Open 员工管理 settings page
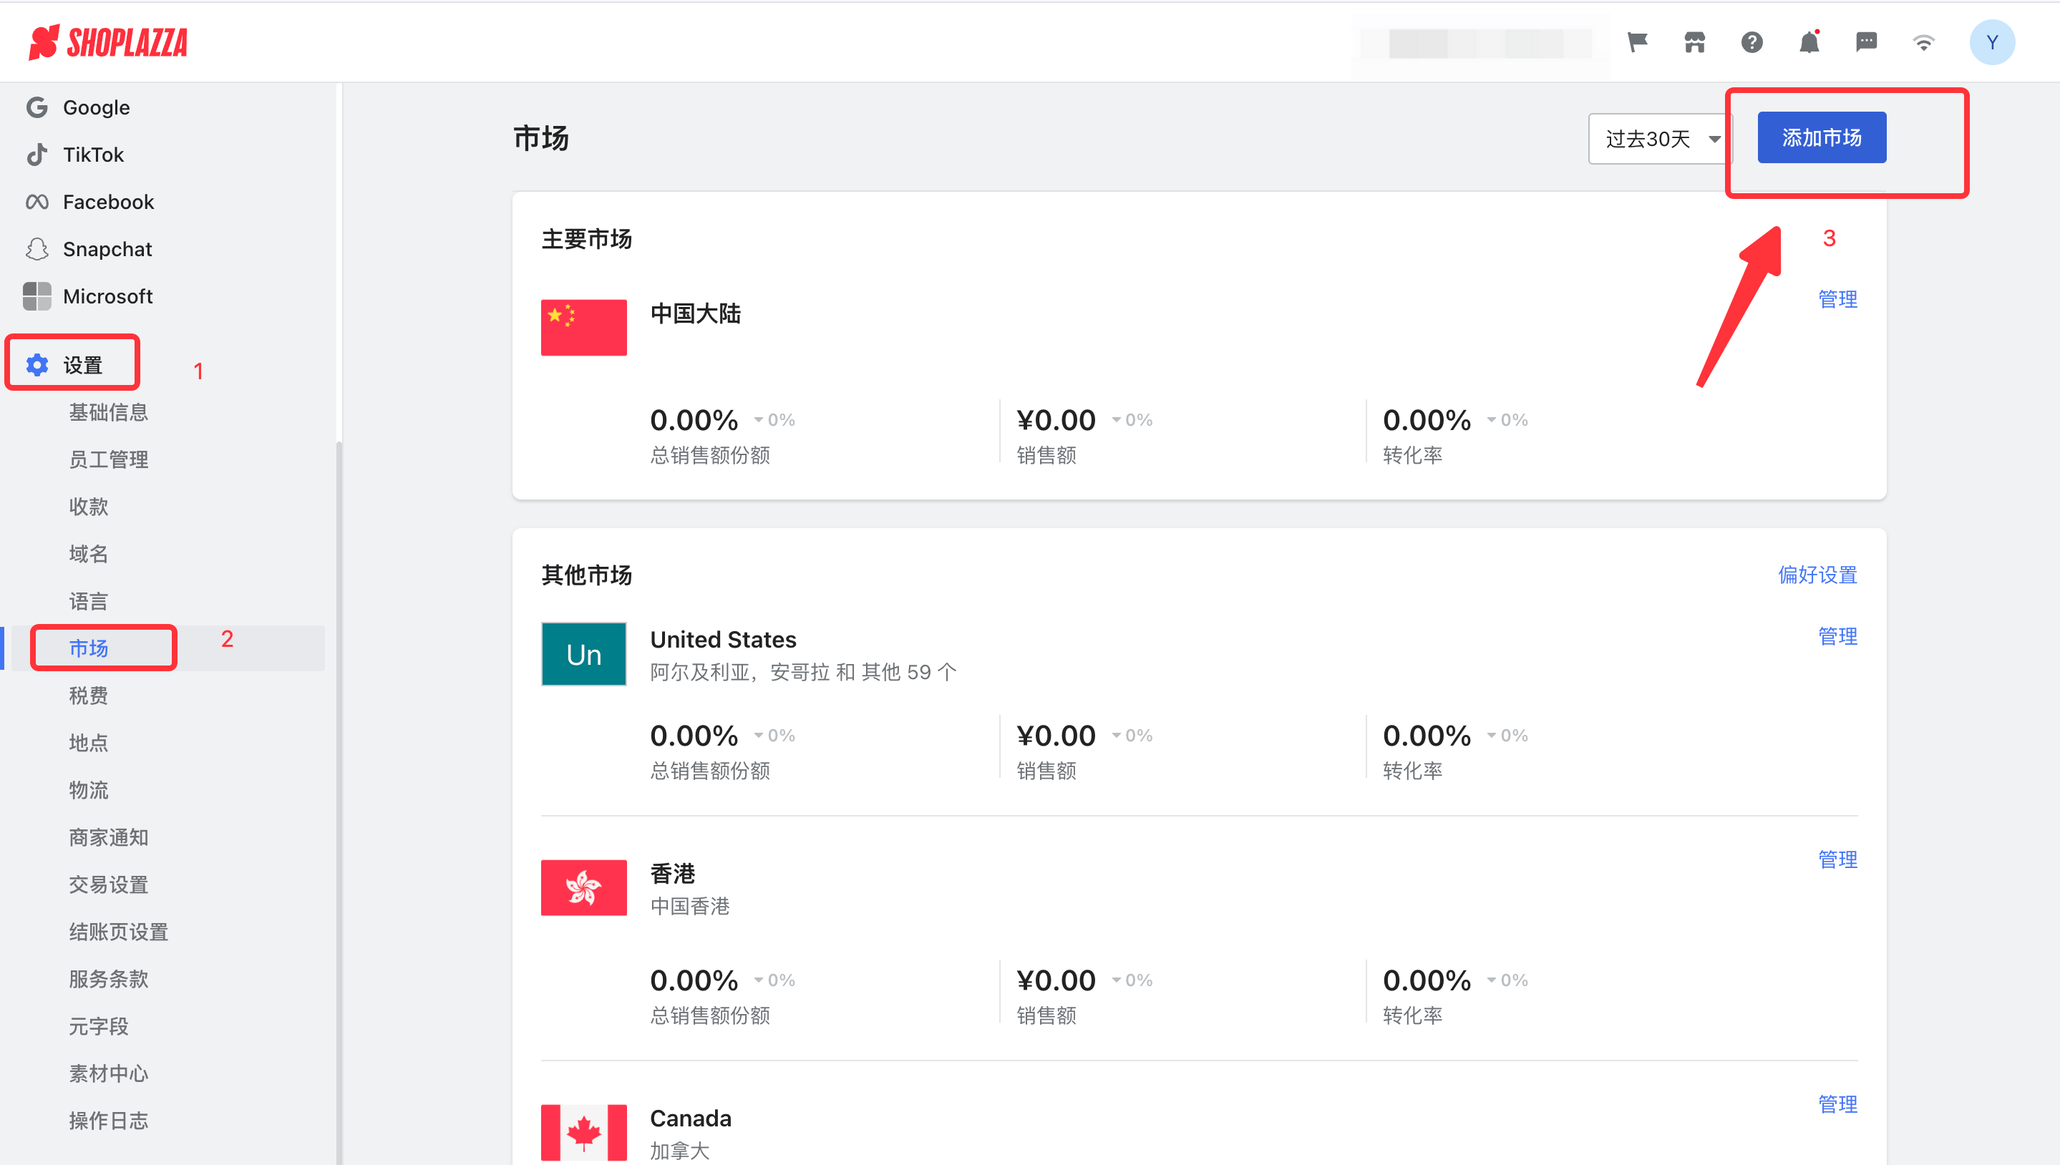This screenshot has width=2060, height=1165. [108, 459]
